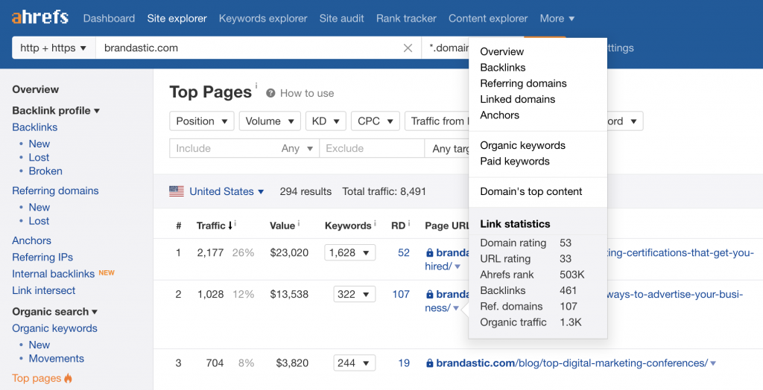Click the Top Pages info icon
Image resolution: width=763 pixels, height=390 pixels.
256,86
